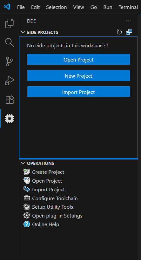Open the File menu

[21, 7]
